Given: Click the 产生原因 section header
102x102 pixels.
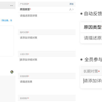Looking at the screenshot, I should tap(47, 4).
